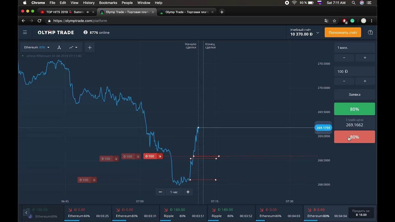The height and width of the screenshot is (222, 395).
Task: Go back with Chrome's back arrow
Action: (23, 21)
